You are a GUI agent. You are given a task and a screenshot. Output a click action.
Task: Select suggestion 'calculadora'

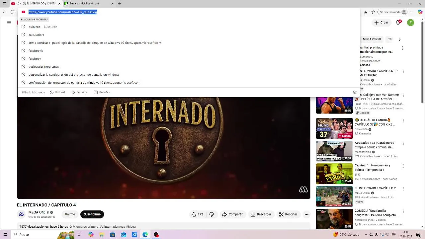click(189, 35)
